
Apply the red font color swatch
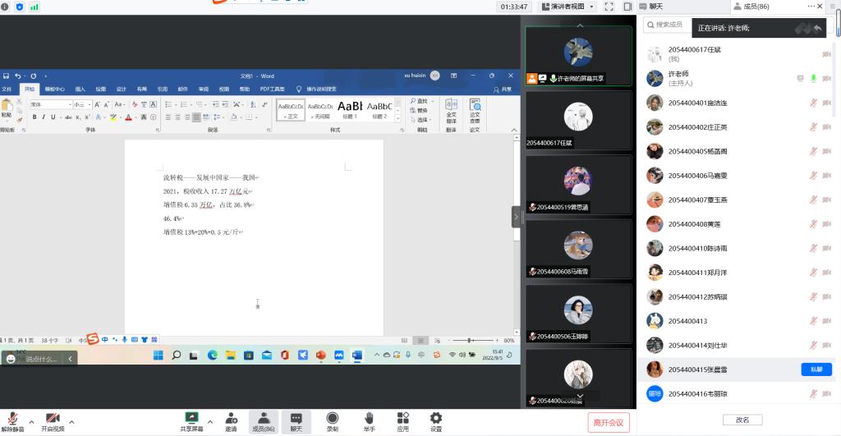129,117
